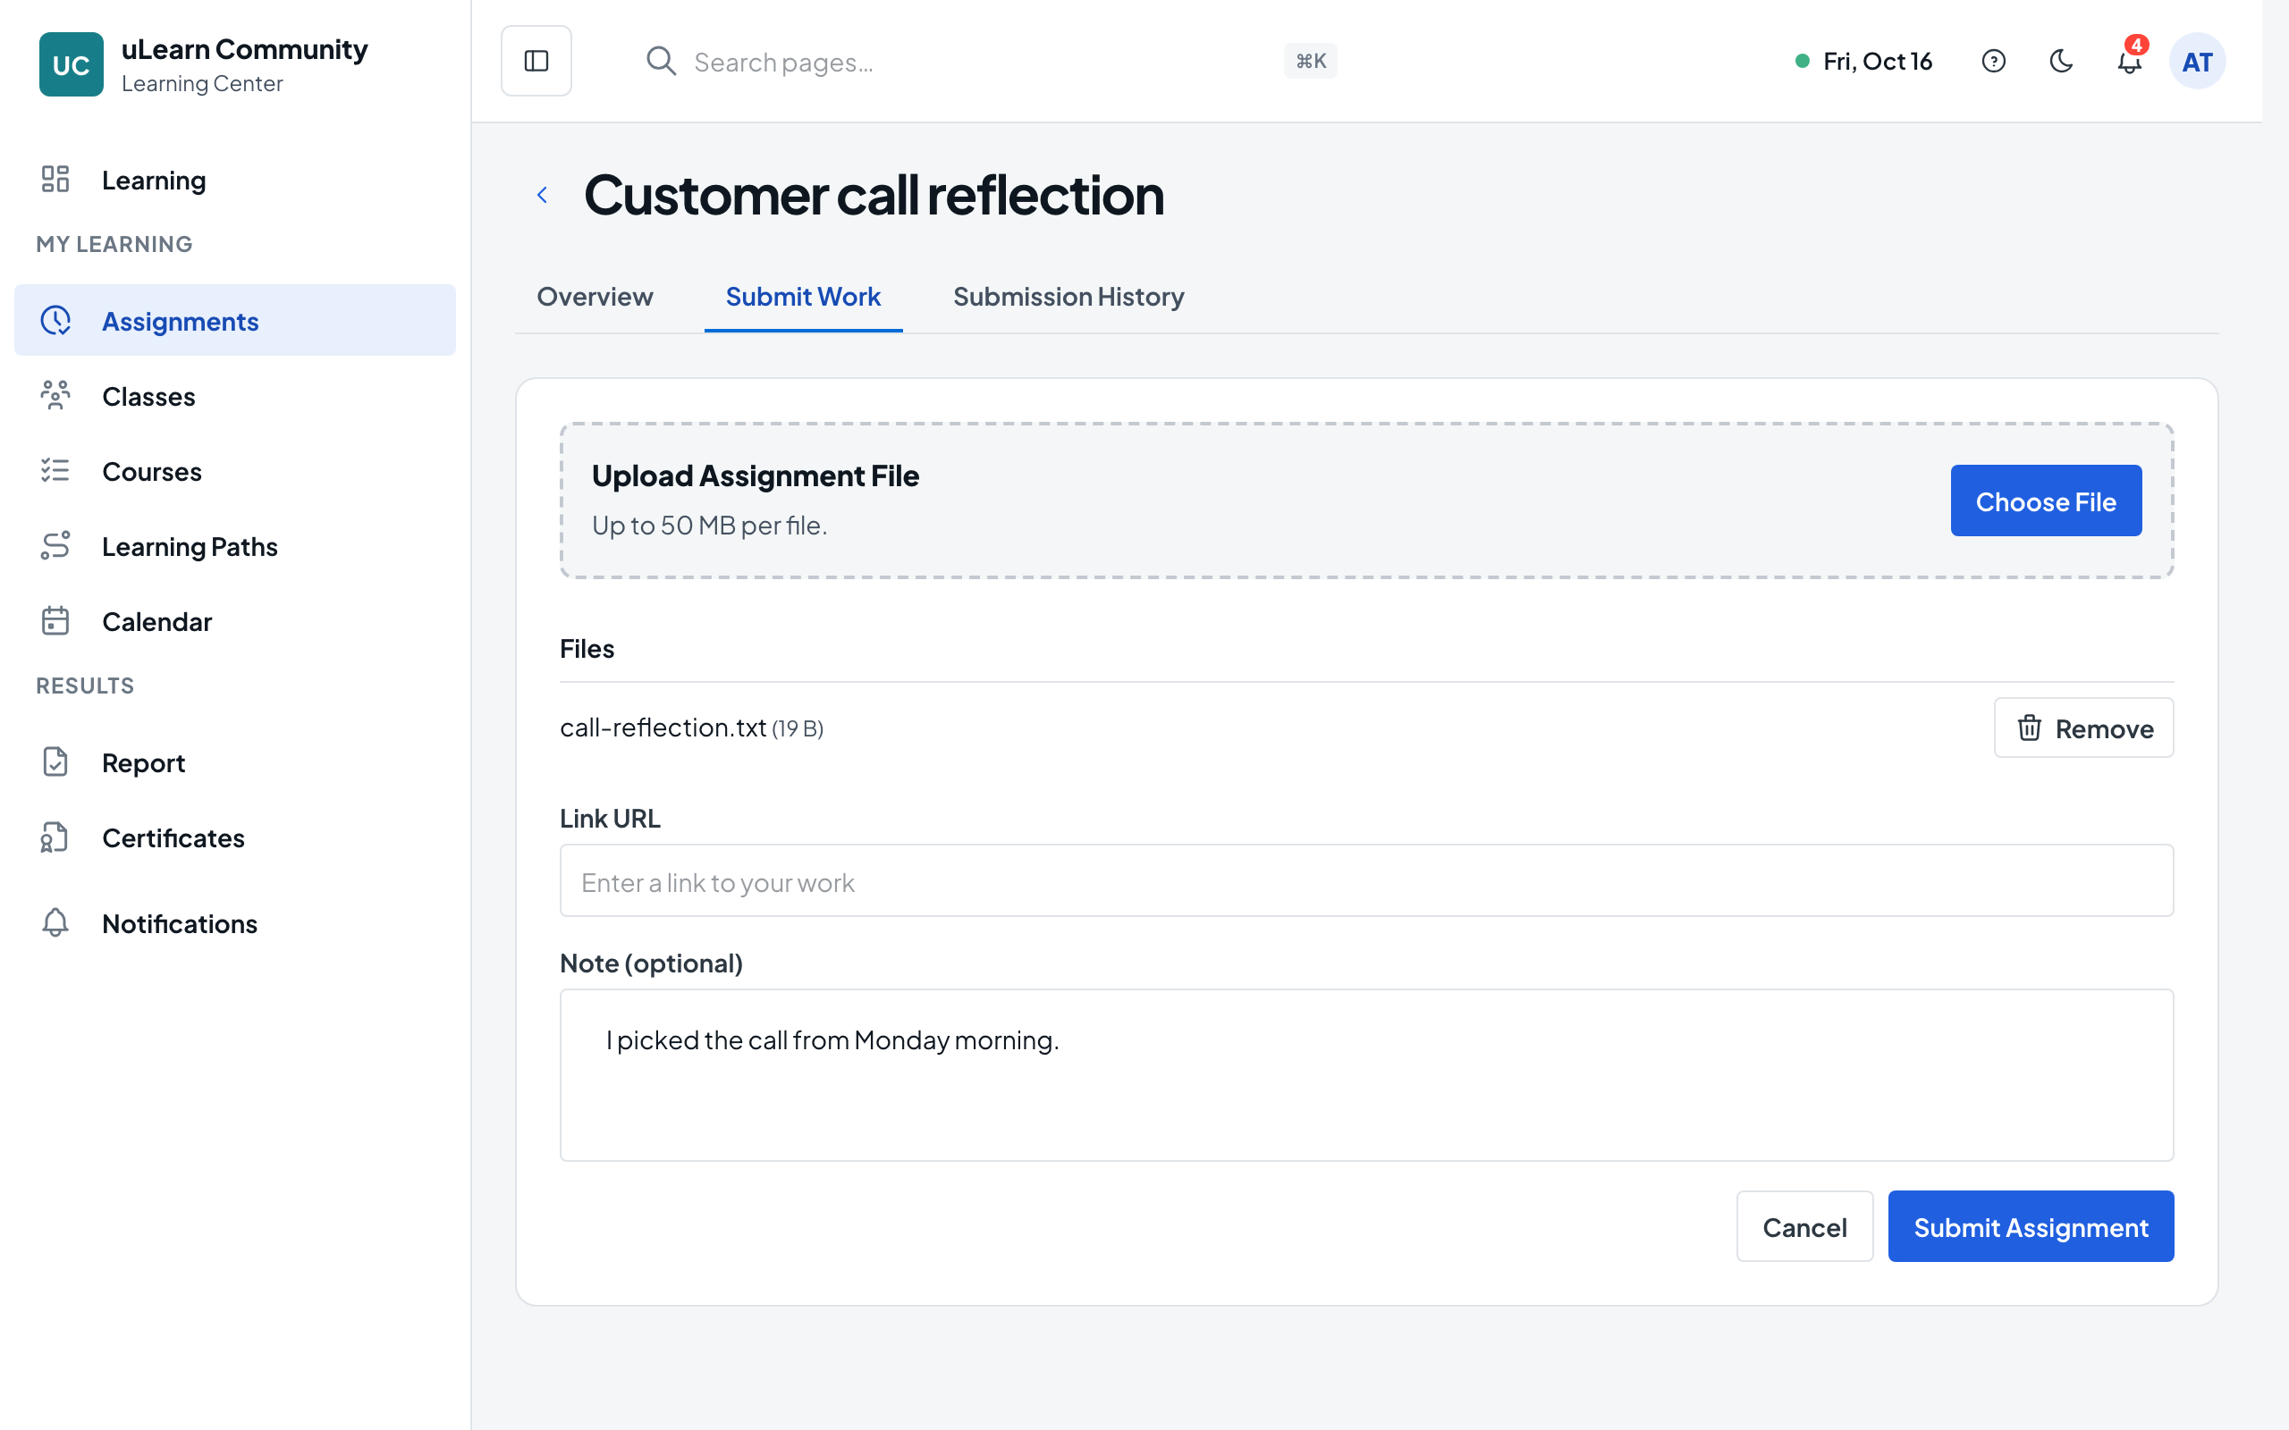
Task: Select the Submit Work tab
Action: [x=803, y=297]
